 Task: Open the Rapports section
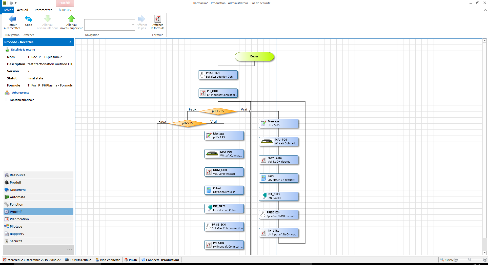coord(38,234)
